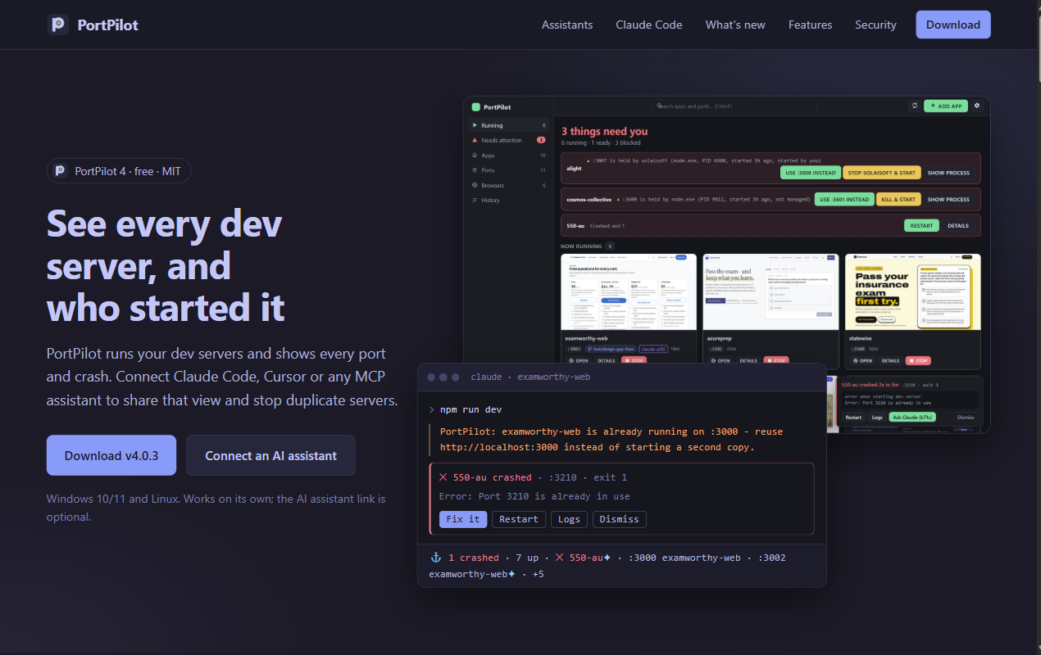1041x655 pixels.
Task: Click Logs in the 550-au crash toast
Action: coord(877,417)
